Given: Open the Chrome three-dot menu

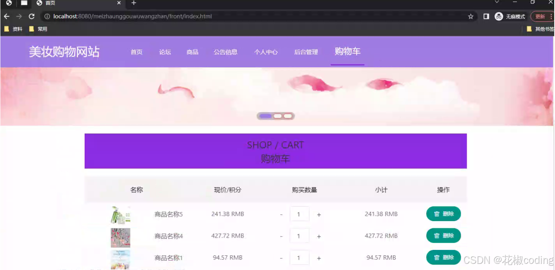Looking at the screenshot, I should [552, 16].
